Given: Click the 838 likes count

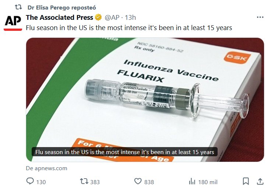Looking at the screenshot, I should pyautogui.click(x=149, y=182).
